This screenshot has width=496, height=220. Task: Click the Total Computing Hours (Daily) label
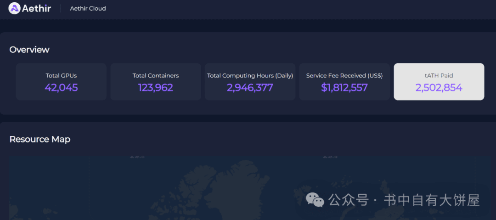click(x=250, y=76)
